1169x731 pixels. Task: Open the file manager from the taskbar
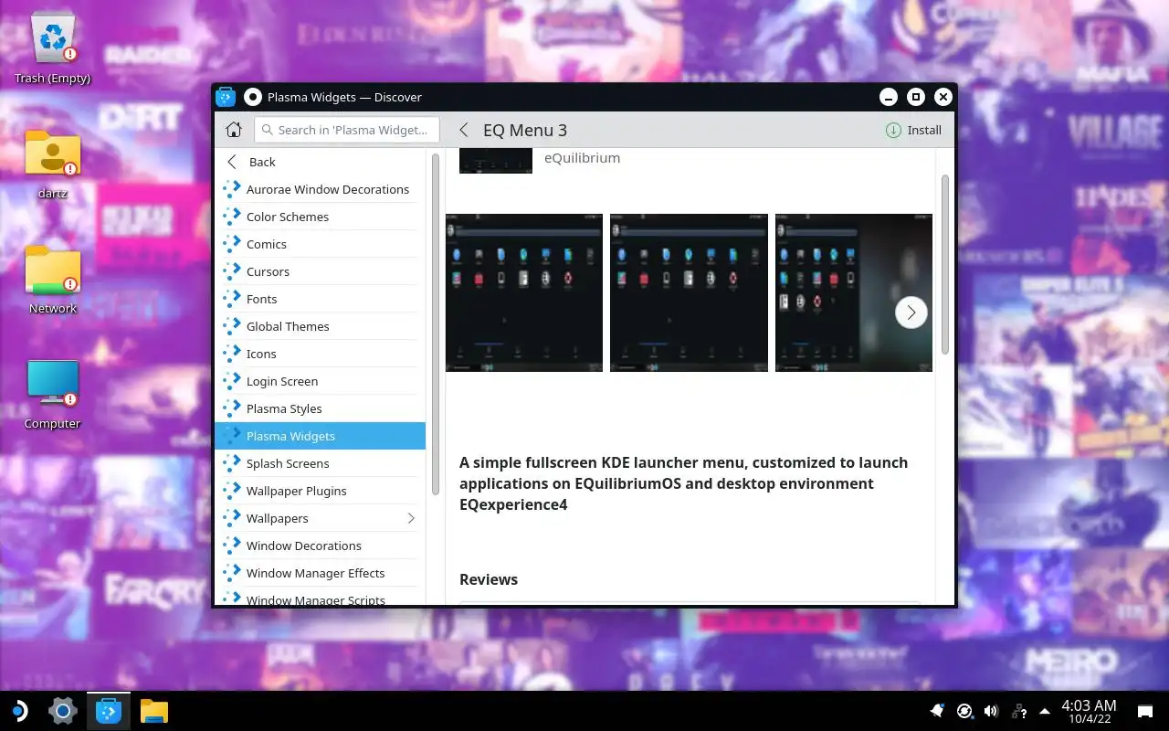(x=154, y=710)
